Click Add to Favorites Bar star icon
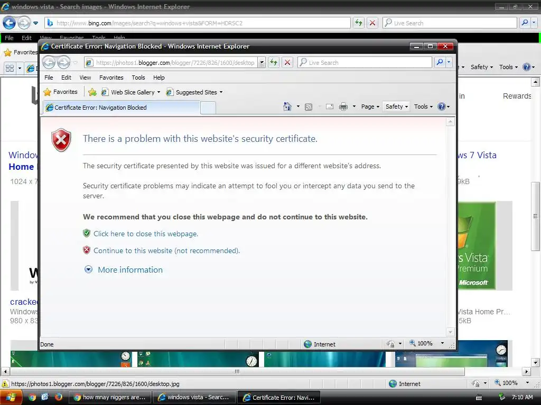Screen dimensions: 541x405 click(x=92, y=92)
